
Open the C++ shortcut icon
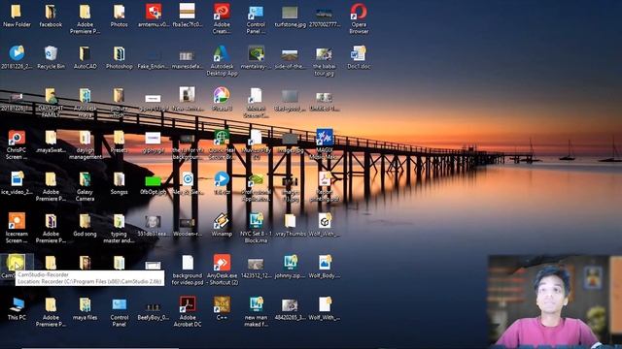pyautogui.click(x=222, y=308)
